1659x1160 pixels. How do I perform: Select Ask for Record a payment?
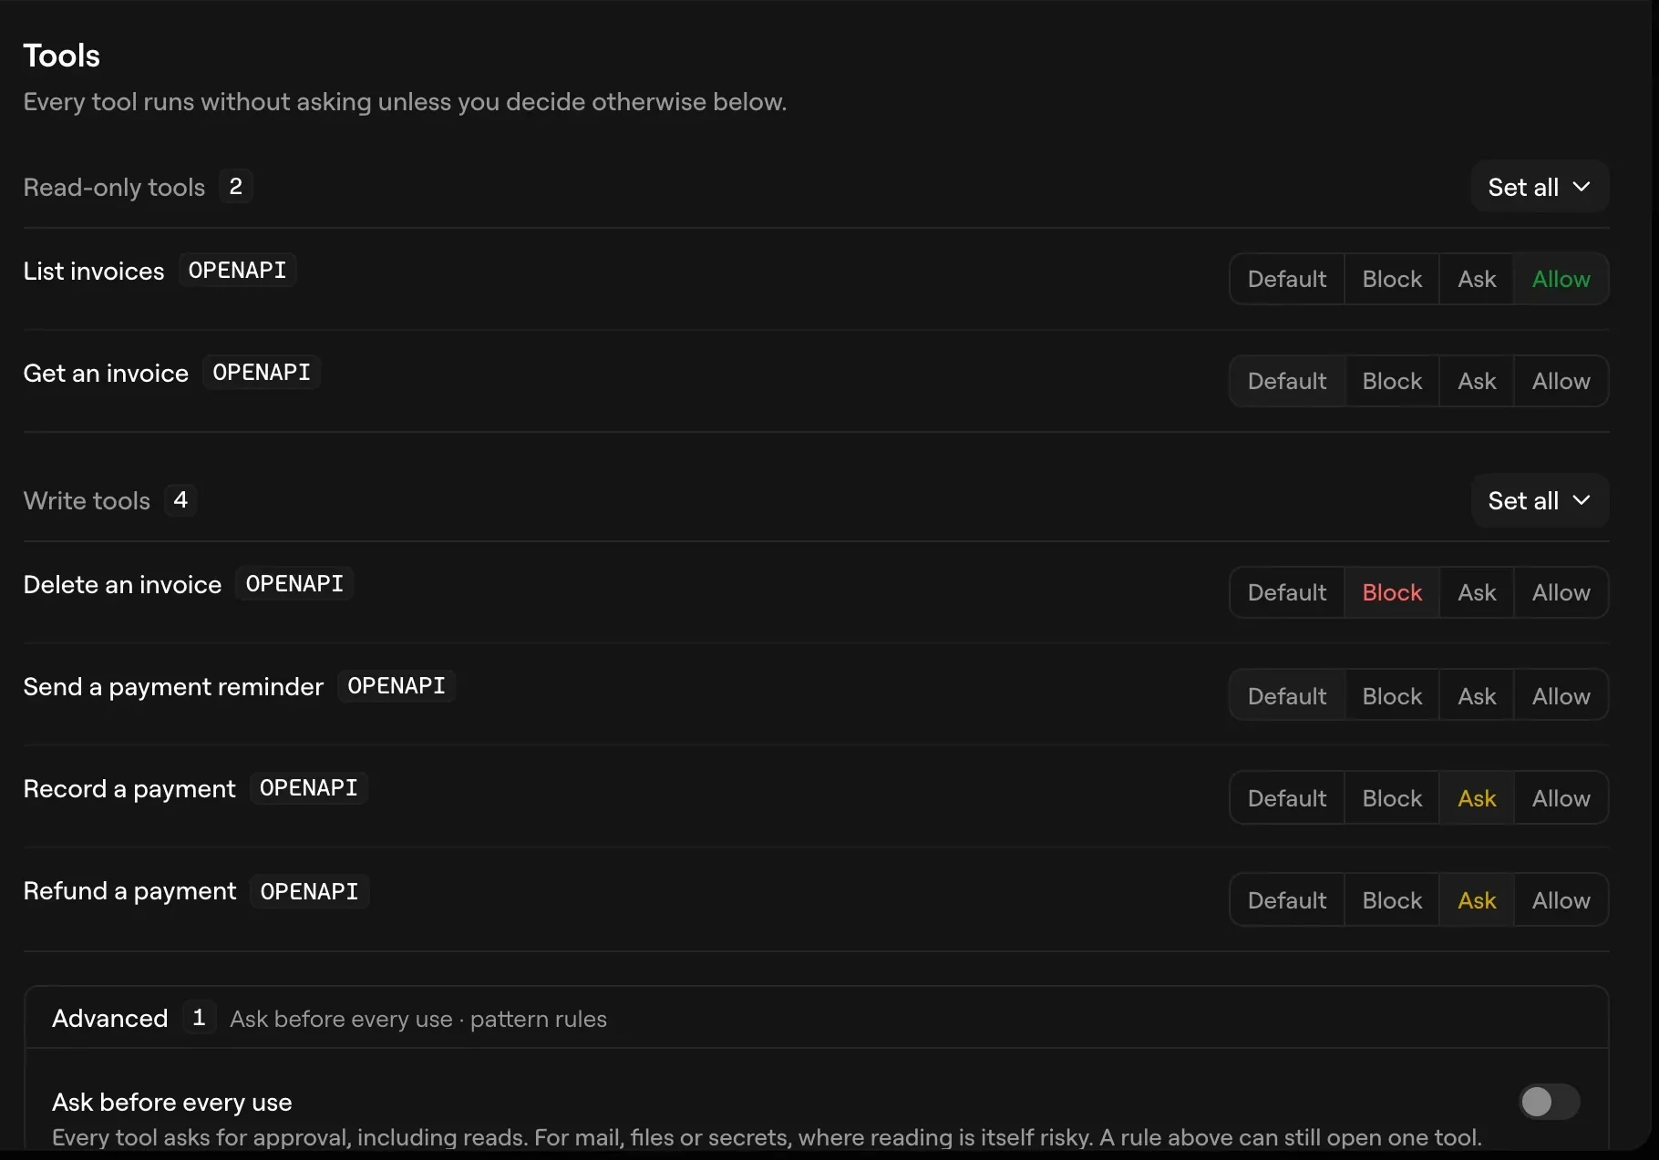(x=1477, y=798)
